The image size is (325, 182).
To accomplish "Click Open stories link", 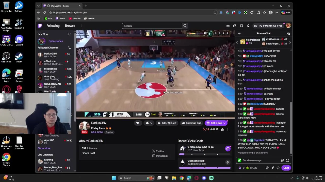I will [x=56, y=41].
